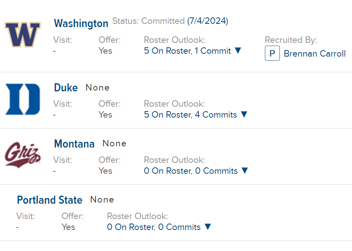
Task: Expand Montana roster outlook arrow
Action: click(244, 171)
